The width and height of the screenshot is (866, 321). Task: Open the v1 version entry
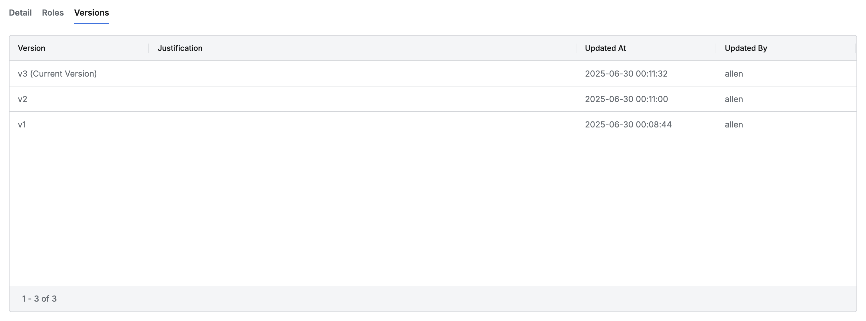click(x=22, y=125)
